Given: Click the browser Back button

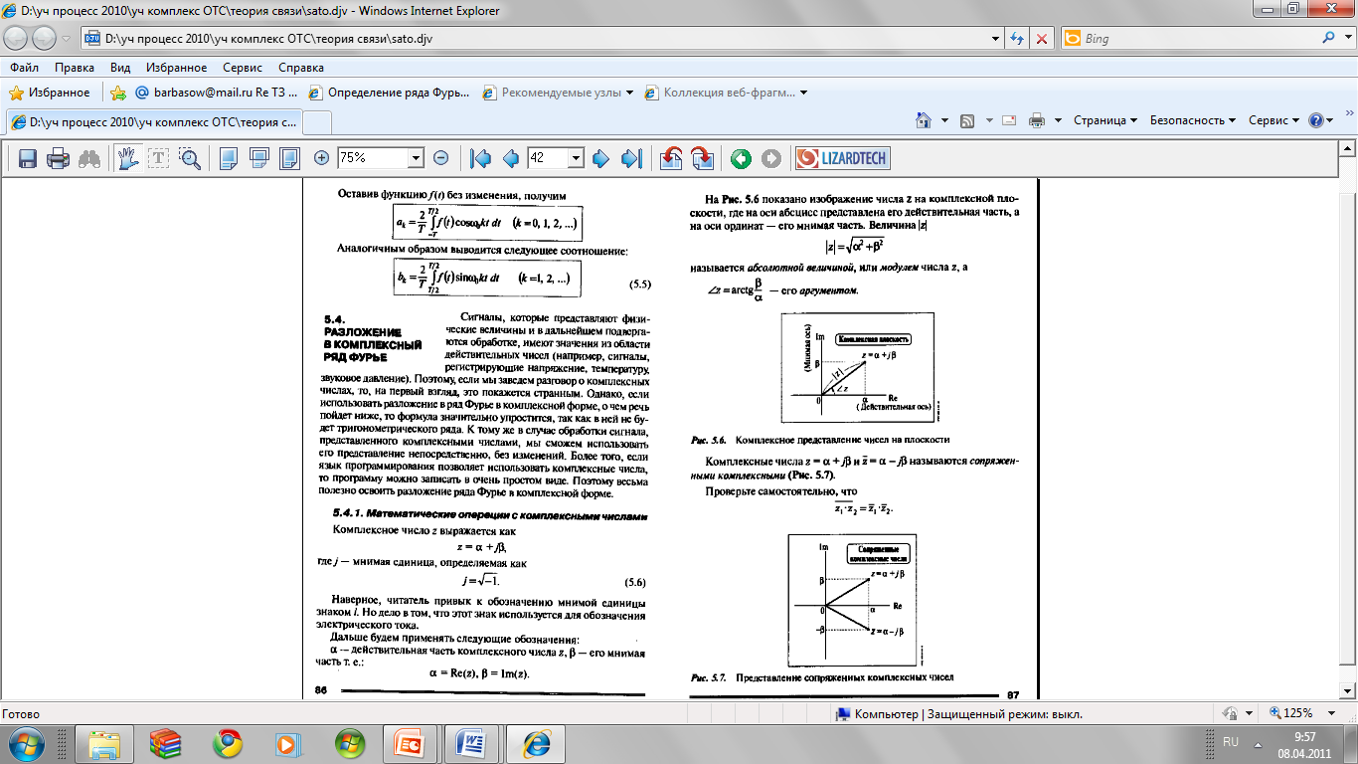Looking at the screenshot, I should (x=17, y=39).
